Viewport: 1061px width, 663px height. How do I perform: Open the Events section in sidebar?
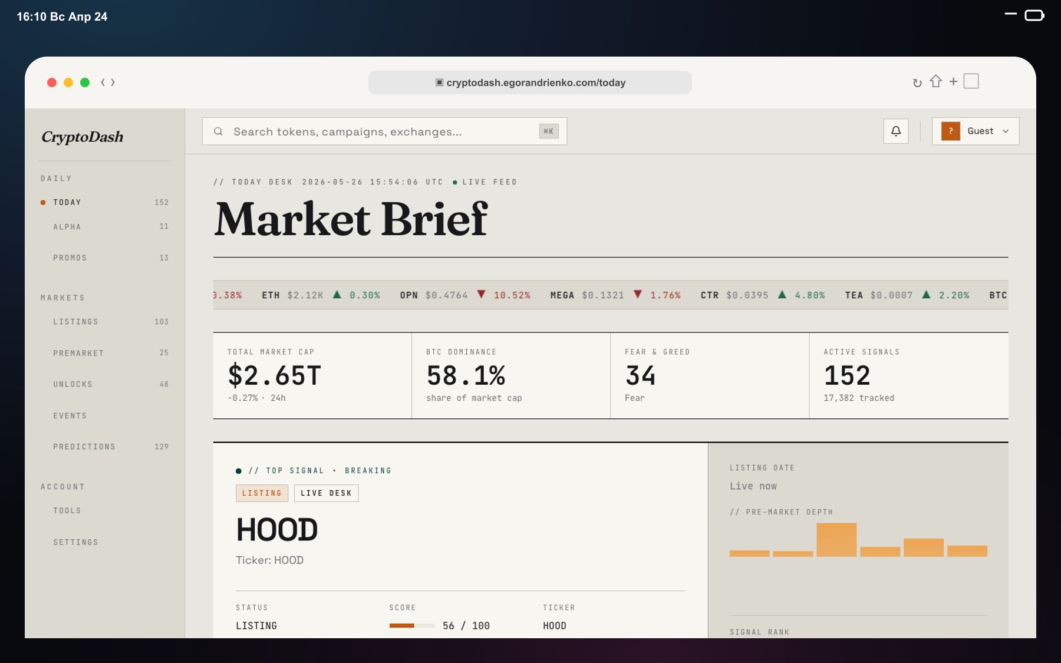(105, 416)
